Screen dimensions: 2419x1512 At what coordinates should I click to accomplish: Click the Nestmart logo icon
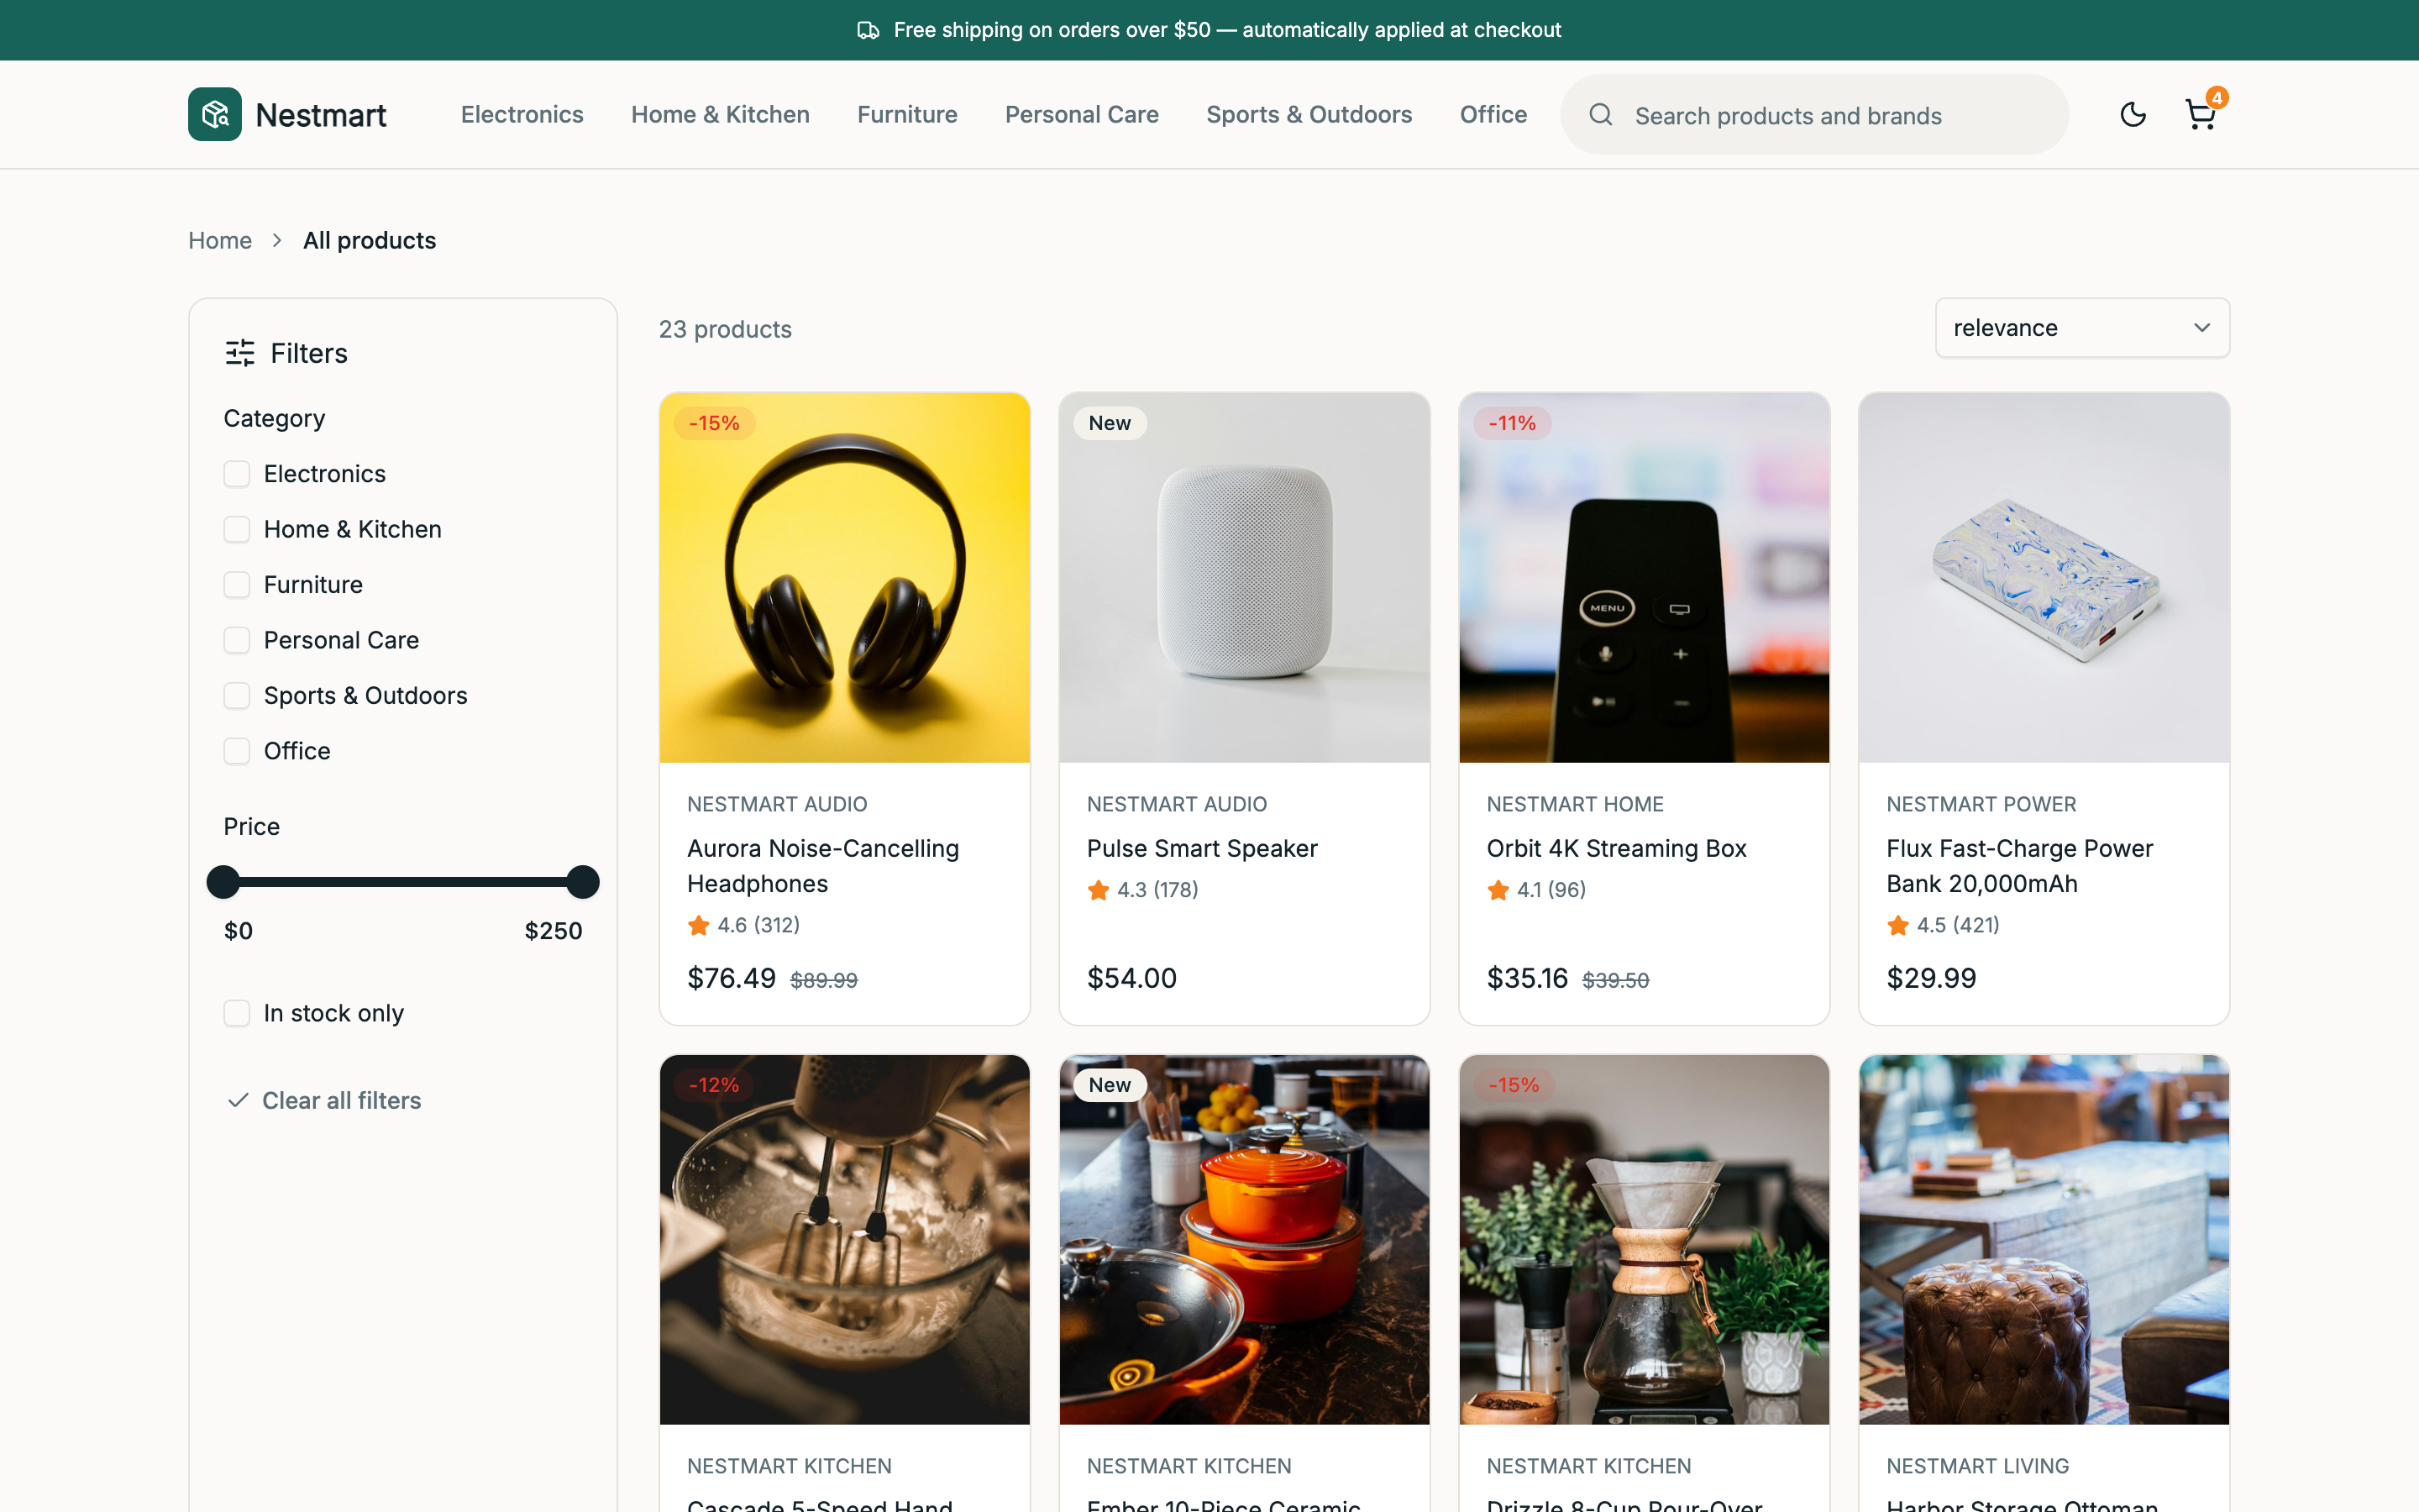215,114
